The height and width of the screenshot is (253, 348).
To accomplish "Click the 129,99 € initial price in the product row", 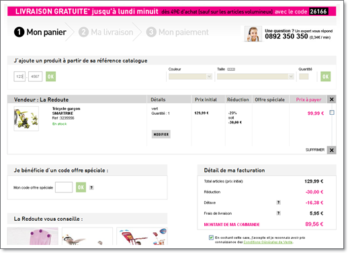I will click(x=202, y=113).
